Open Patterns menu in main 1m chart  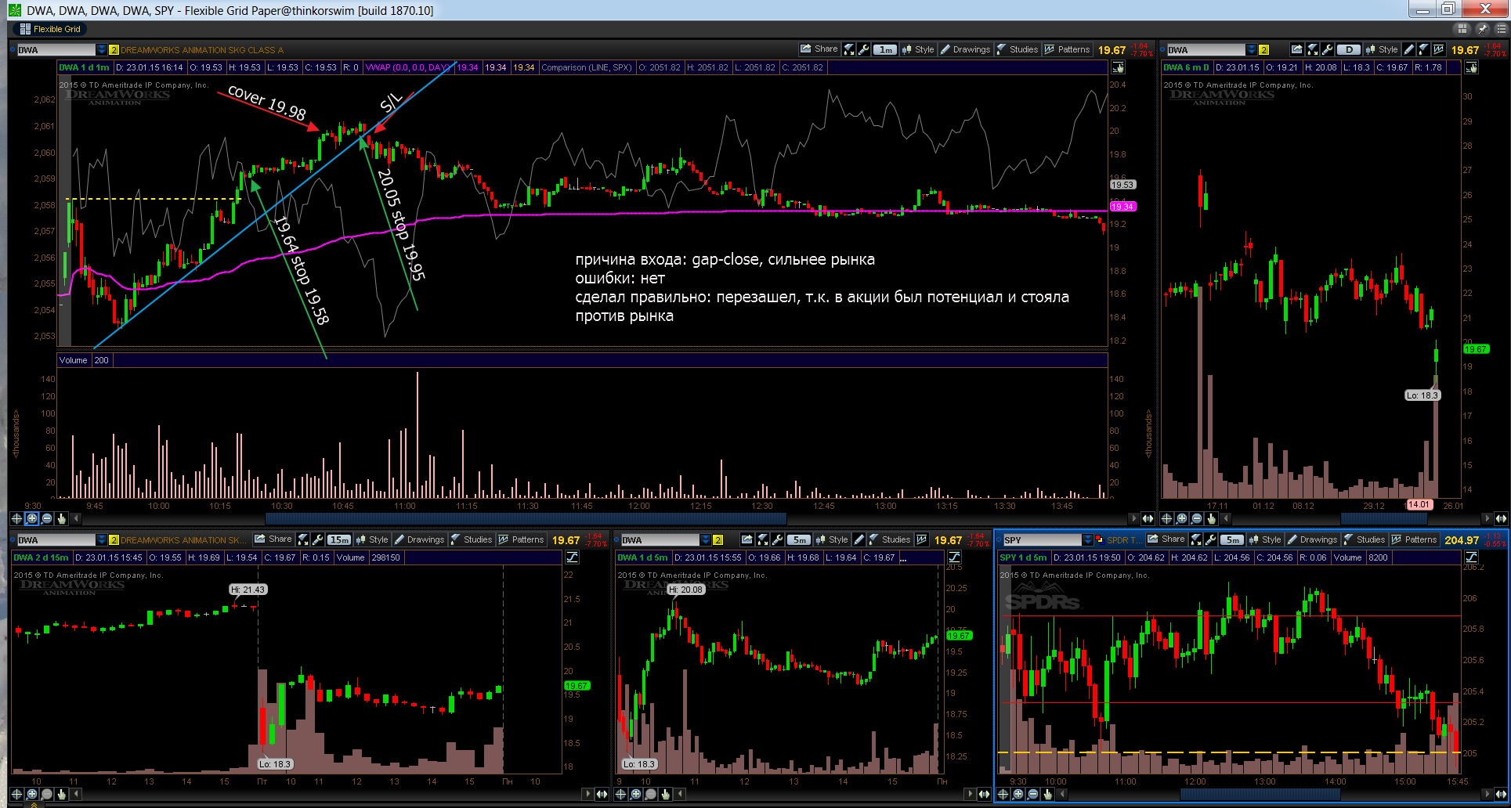[1067, 49]
